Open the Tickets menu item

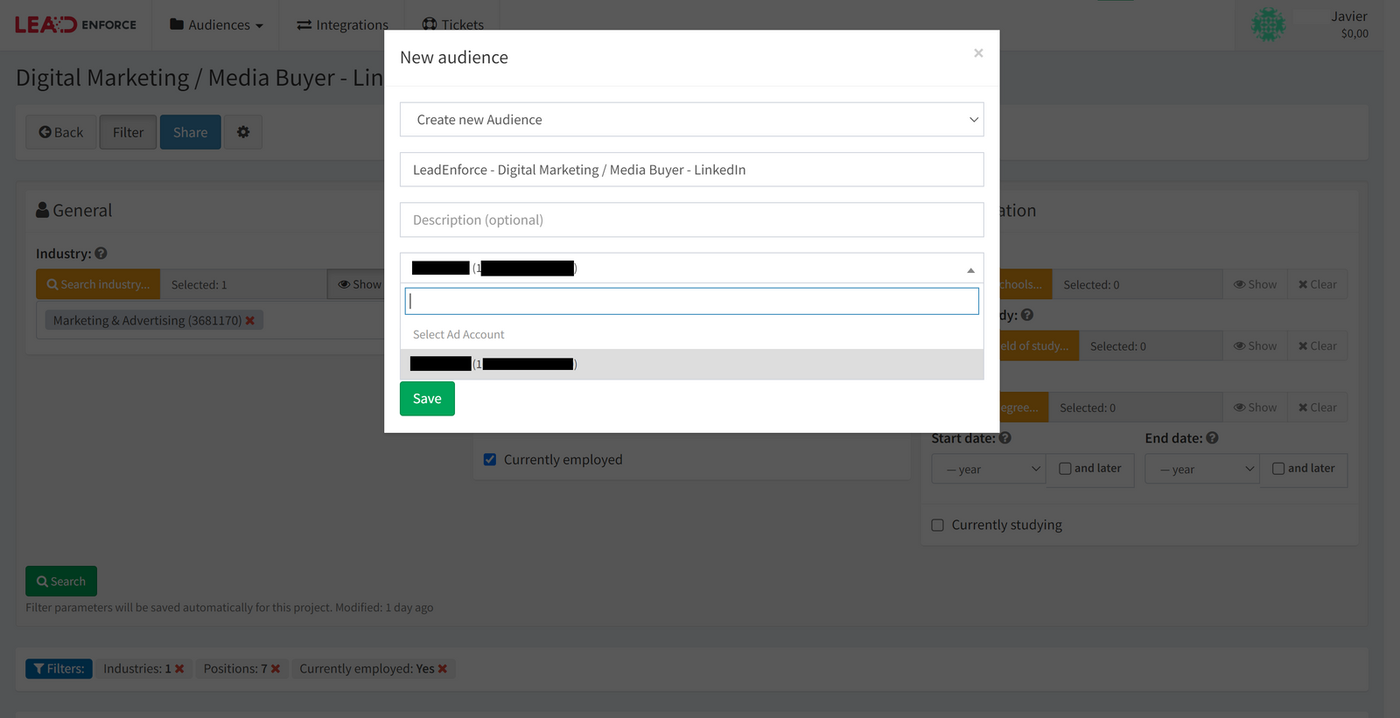point(452,24)
